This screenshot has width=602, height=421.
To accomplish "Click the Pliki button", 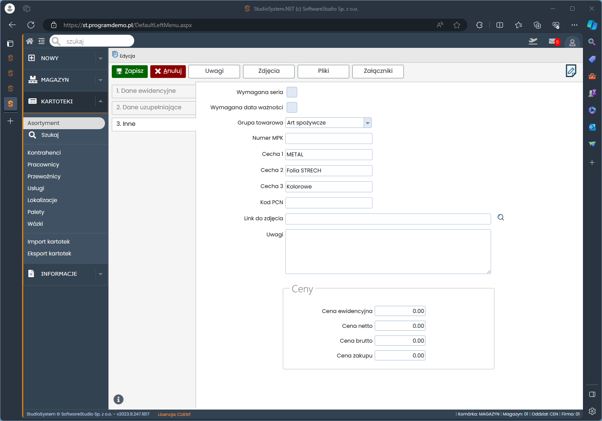I will pos(323,71).
